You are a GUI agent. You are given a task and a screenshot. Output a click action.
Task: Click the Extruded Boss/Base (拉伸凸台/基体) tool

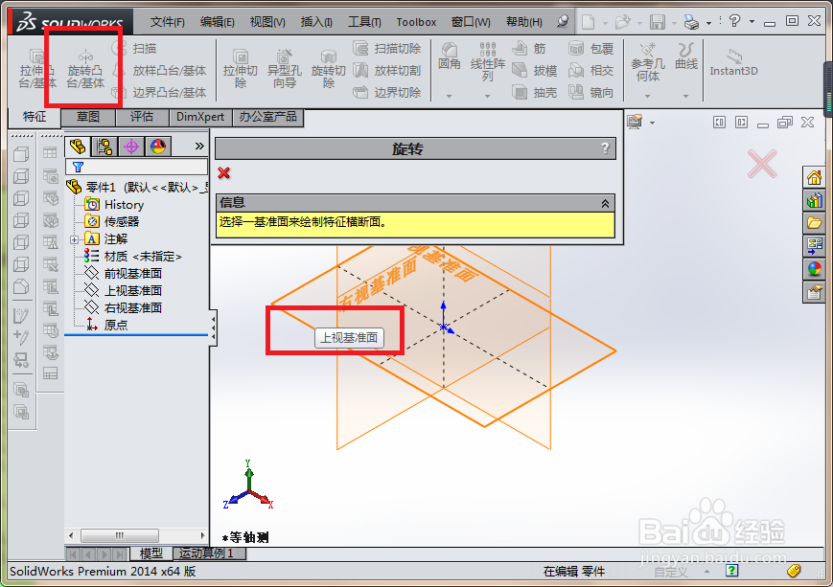point(37,69)
